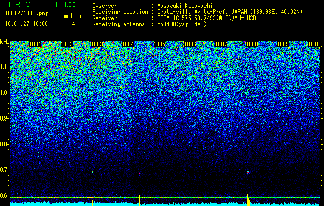This screenshot has width=324, height=206.
Task: Click the 1009 time marker
Action: point(283,44)
